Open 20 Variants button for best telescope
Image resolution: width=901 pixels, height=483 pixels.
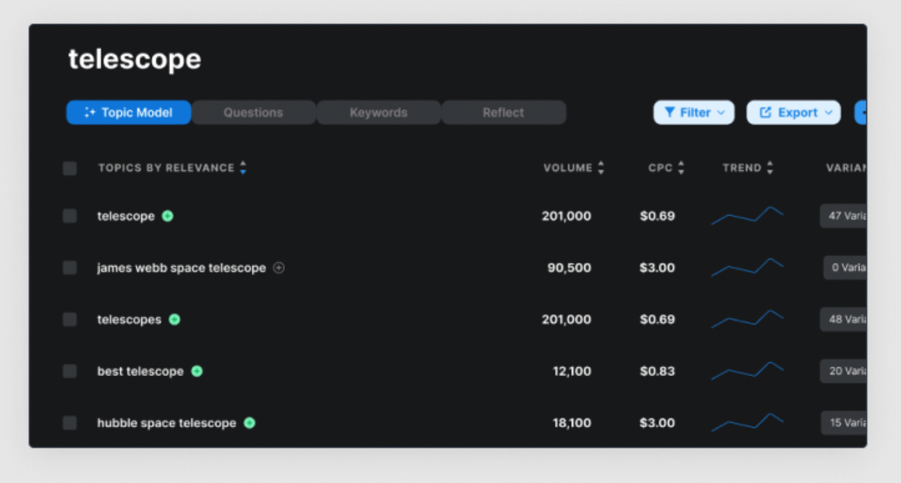pyautogui.click(x=843, y=371)
